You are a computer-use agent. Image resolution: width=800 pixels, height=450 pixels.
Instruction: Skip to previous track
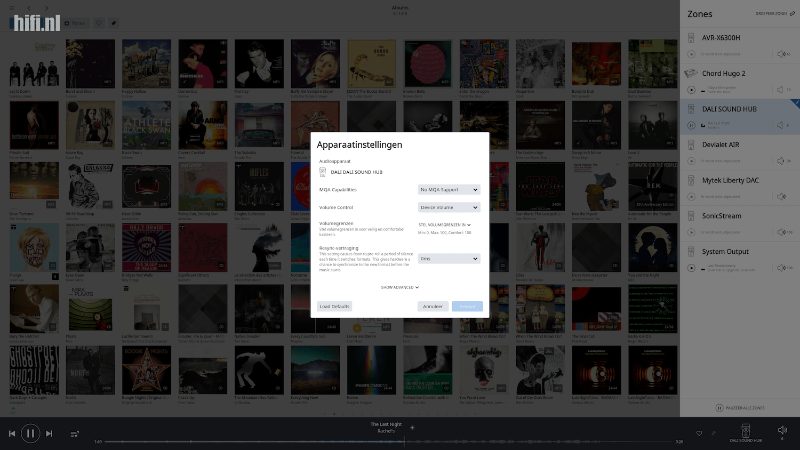12,433
